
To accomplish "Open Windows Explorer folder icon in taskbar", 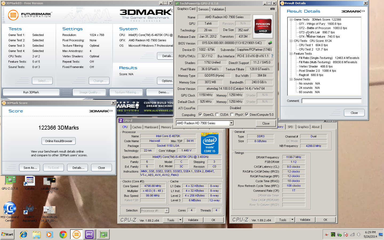I will coord(37,234).
